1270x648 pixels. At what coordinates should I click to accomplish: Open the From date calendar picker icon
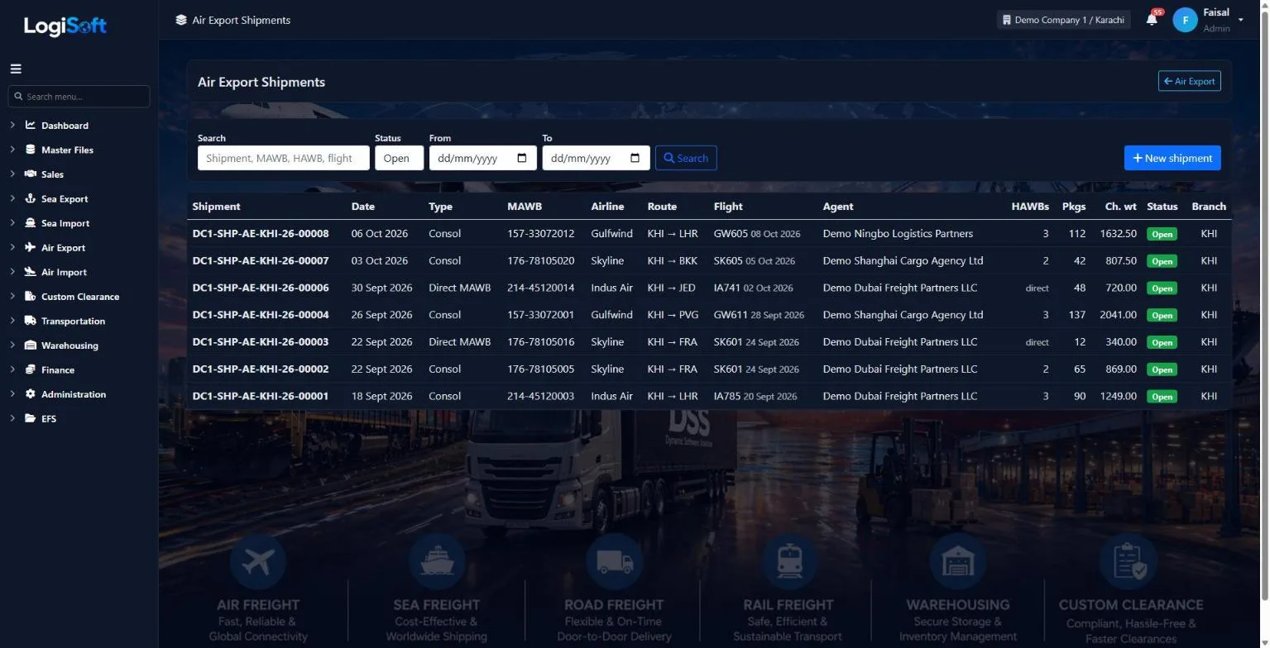click(x=522, y=158)
